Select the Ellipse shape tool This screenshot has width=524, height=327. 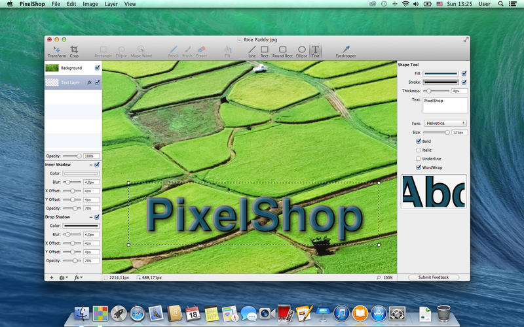(301, 52)
